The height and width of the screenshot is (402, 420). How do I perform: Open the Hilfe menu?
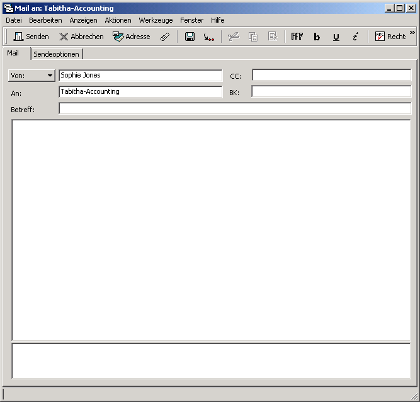(x=217, y=20)
